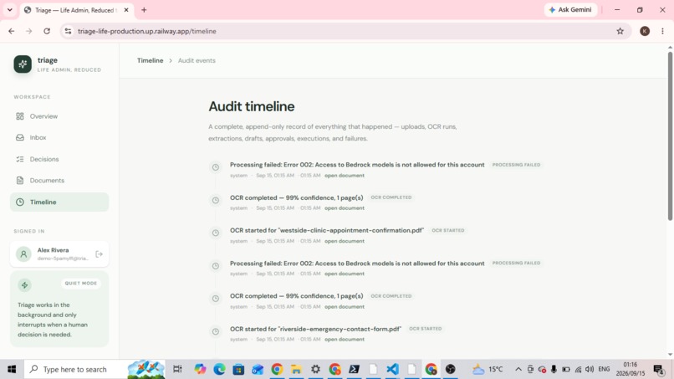Click the Overview grid icon

pyautogui.click(x=20, y=116)
